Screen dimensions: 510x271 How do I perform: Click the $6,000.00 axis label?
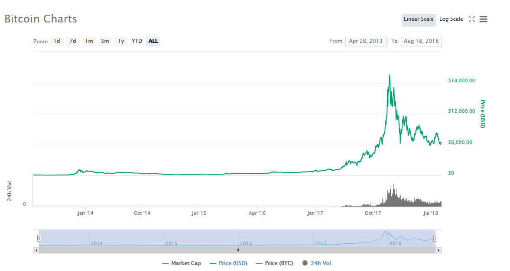tap(460, 142)
